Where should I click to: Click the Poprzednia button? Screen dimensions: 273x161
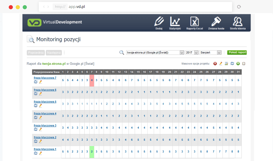36,53
